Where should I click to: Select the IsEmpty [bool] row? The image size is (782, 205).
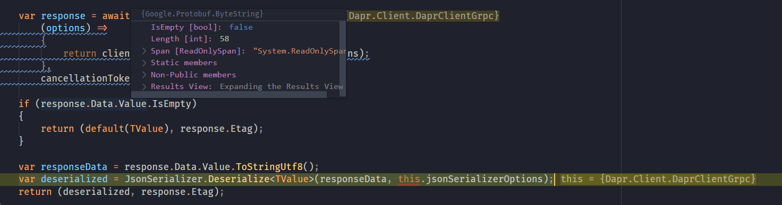[x=235, y=27]
